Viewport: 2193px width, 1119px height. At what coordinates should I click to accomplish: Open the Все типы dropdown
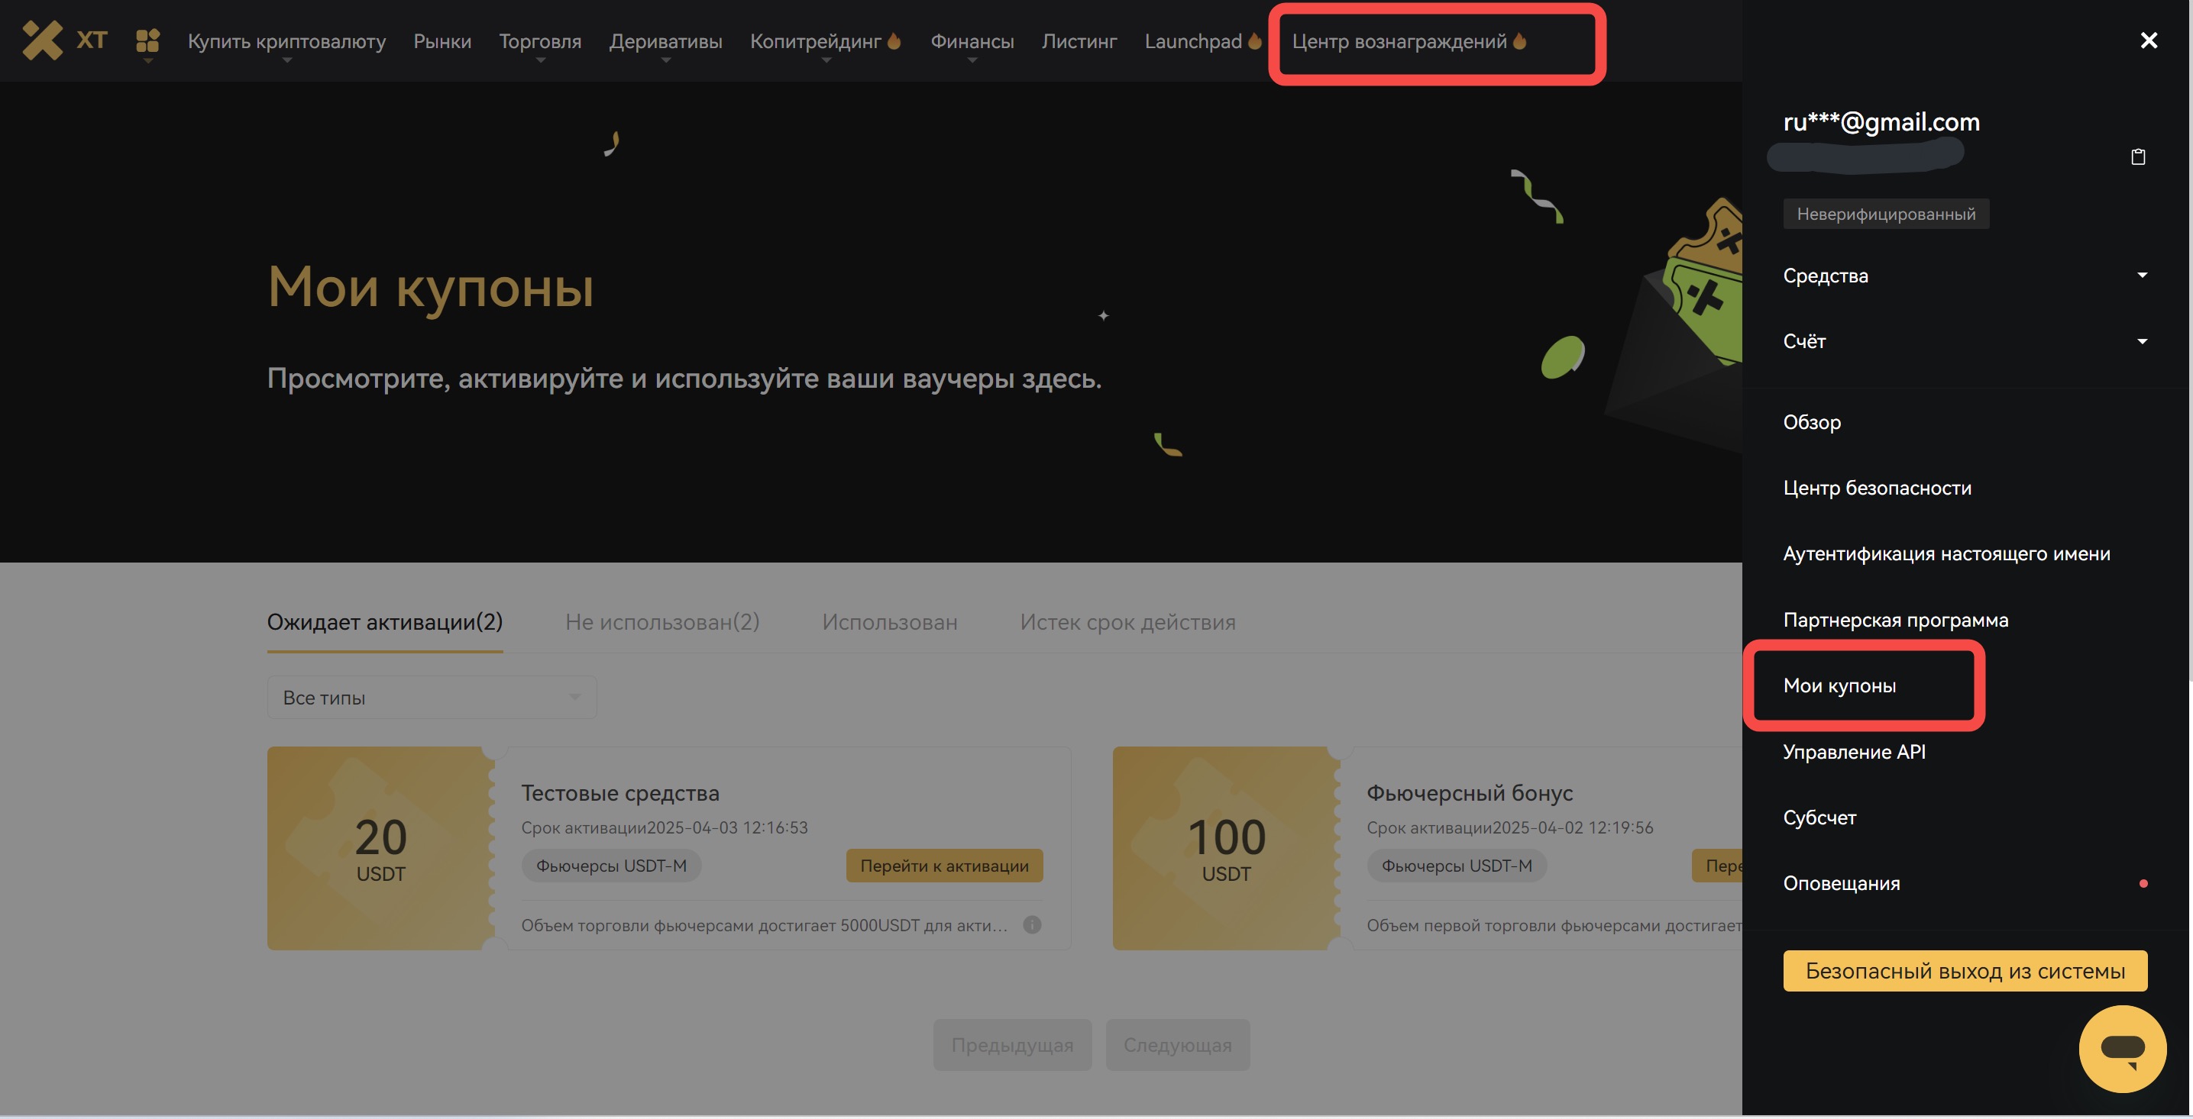[432, 697]
